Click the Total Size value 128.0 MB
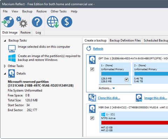168x139 pixels. click(31, 100)
